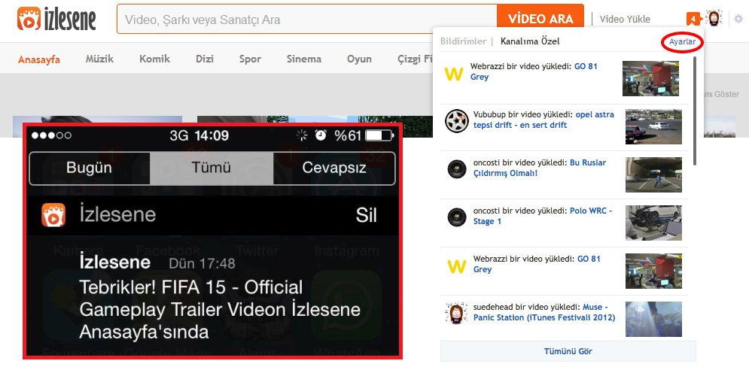This screenshot has width=749, height=373.
Task: Open the user profile avatar in header
Action: (x=714, y=19)
